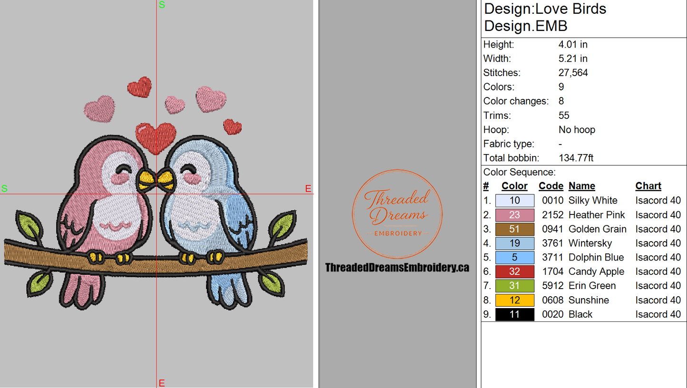
Task: Click the Silky White color swatch
Action: pyautogui.click(x=514, y=201)
